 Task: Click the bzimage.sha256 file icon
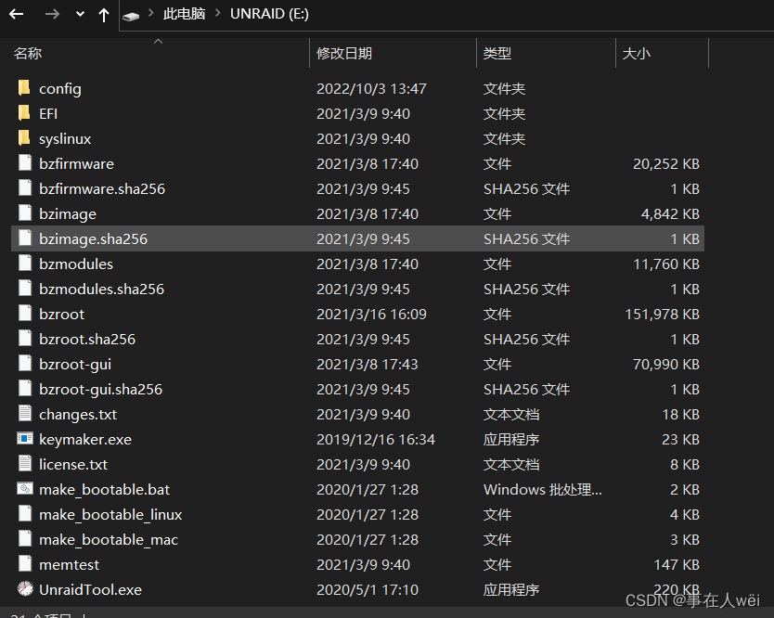coord(25,238)
